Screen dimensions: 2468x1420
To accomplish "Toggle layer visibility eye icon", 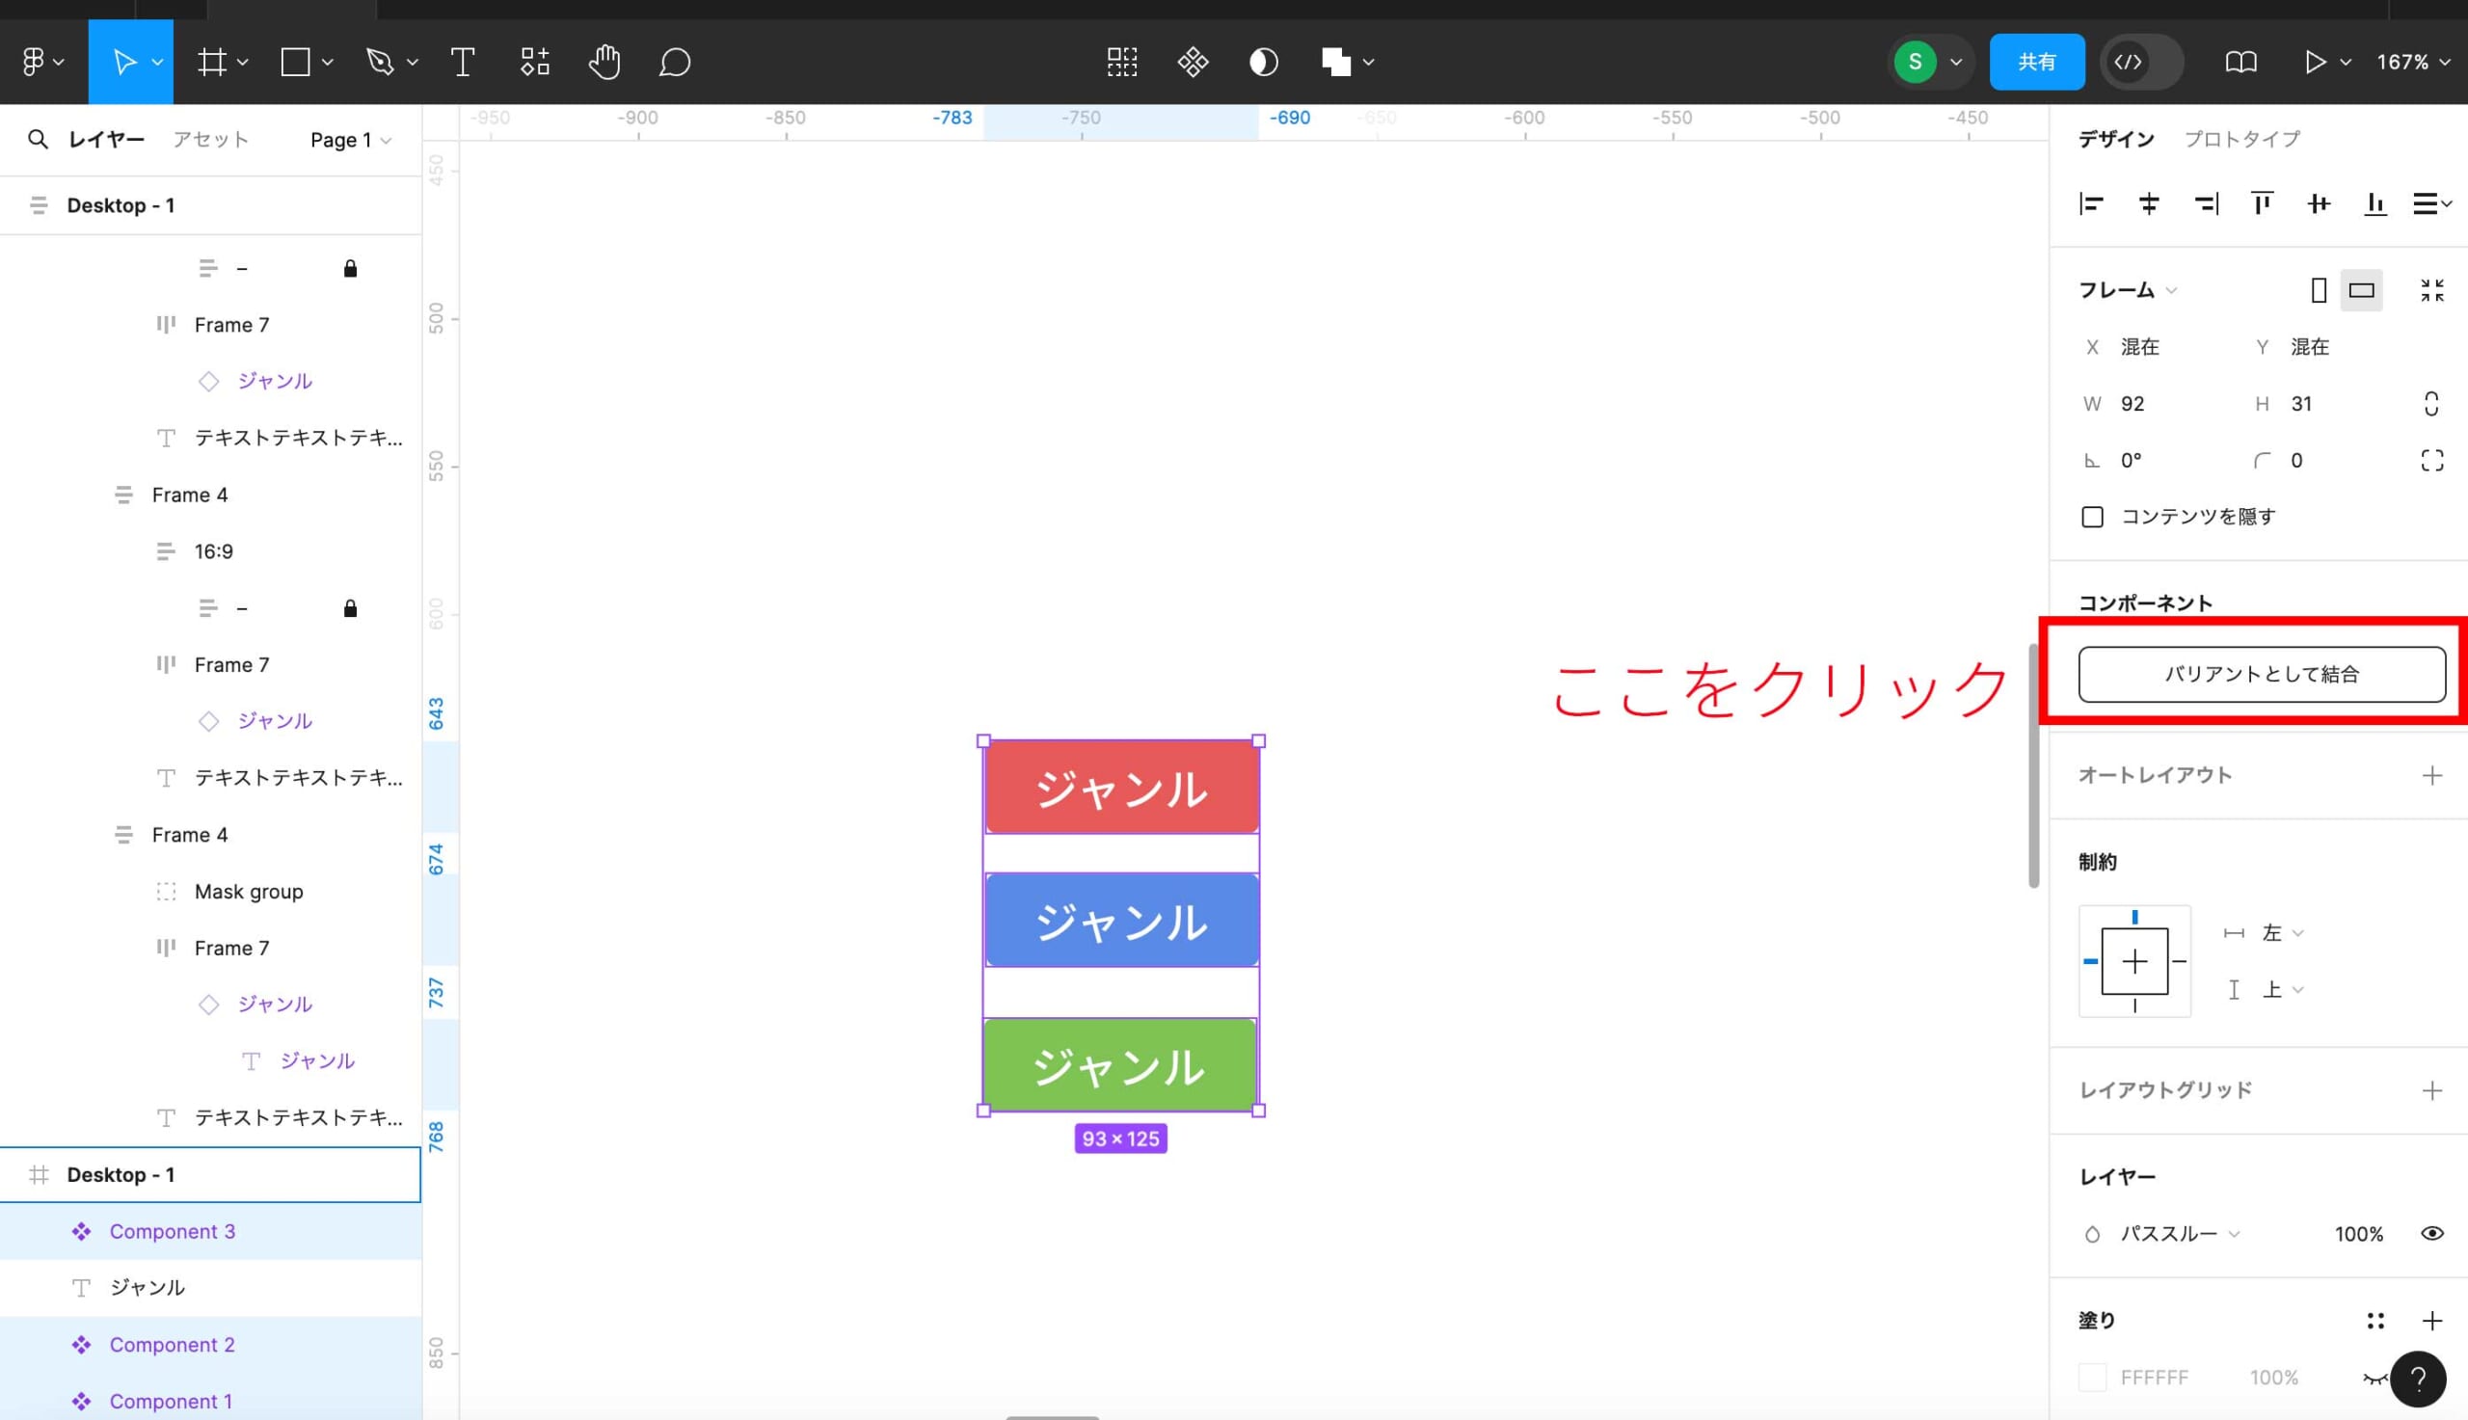I will pyautogui.click(x=2432, y=1234).
